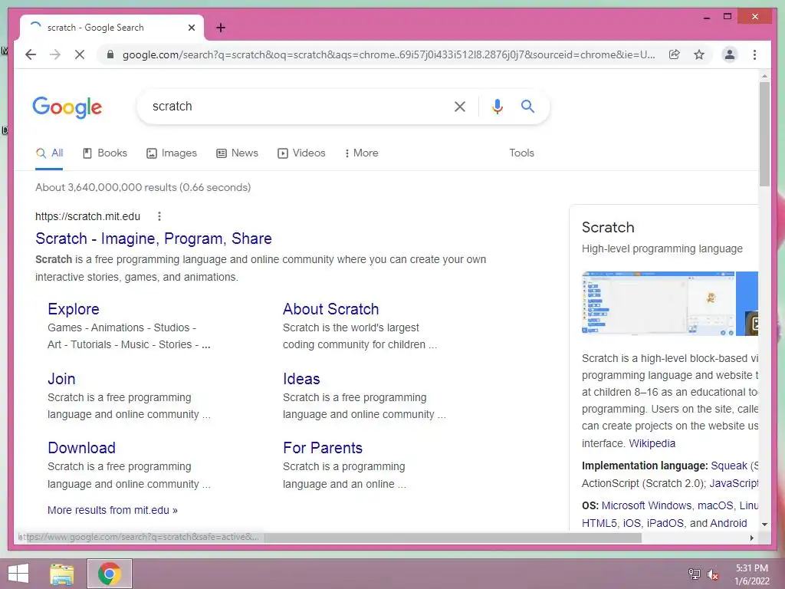Open options for the scratch.mit.edu result

(159, 216)
